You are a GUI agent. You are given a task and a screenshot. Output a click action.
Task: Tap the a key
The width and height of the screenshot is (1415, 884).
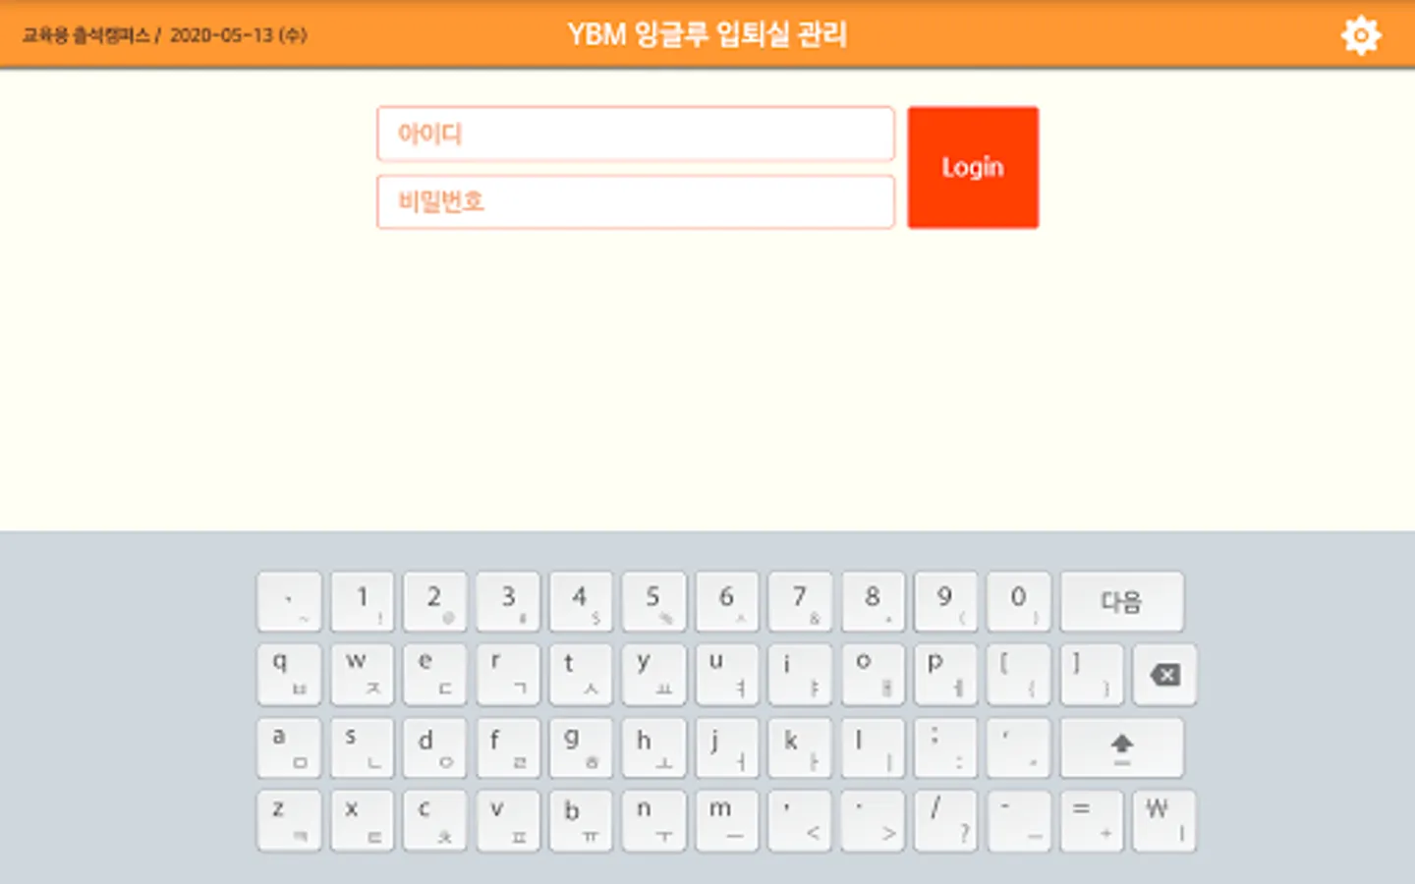289,748
